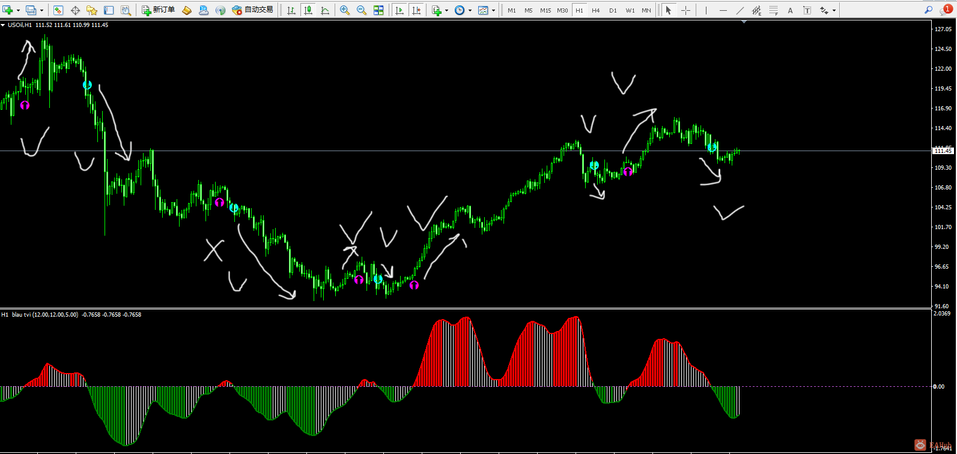Screen dimensions: 957x454
Task: Switch to the M5 timeframe
Action: (x=529, y=10)
